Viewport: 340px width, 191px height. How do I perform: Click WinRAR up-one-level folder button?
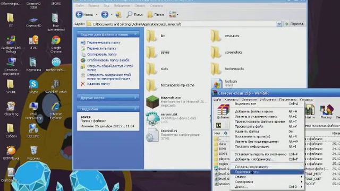coord(218,125)
